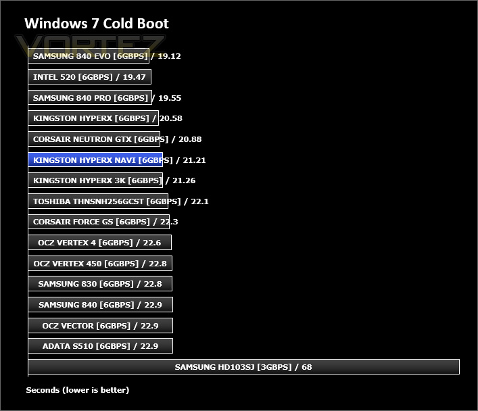Click the SAMSUNG 830 22.8 bar
The height and width of the screenshot is (411, 478).
point(100,283)
